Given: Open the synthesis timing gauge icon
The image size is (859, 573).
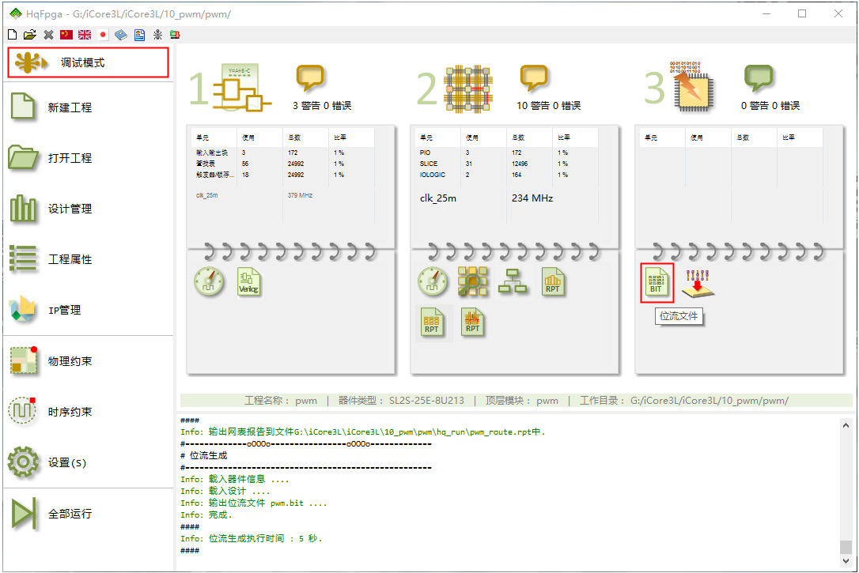Looking at the screenshot, I should point(210,282).
